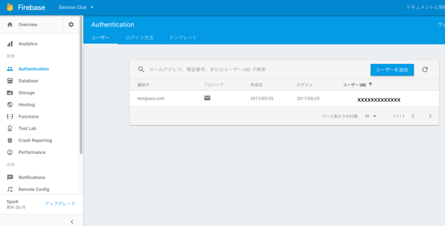Sort by ユーザー UID column arrow
The height and width of the screenshot is (226, 445).
[x=370, y=84]
